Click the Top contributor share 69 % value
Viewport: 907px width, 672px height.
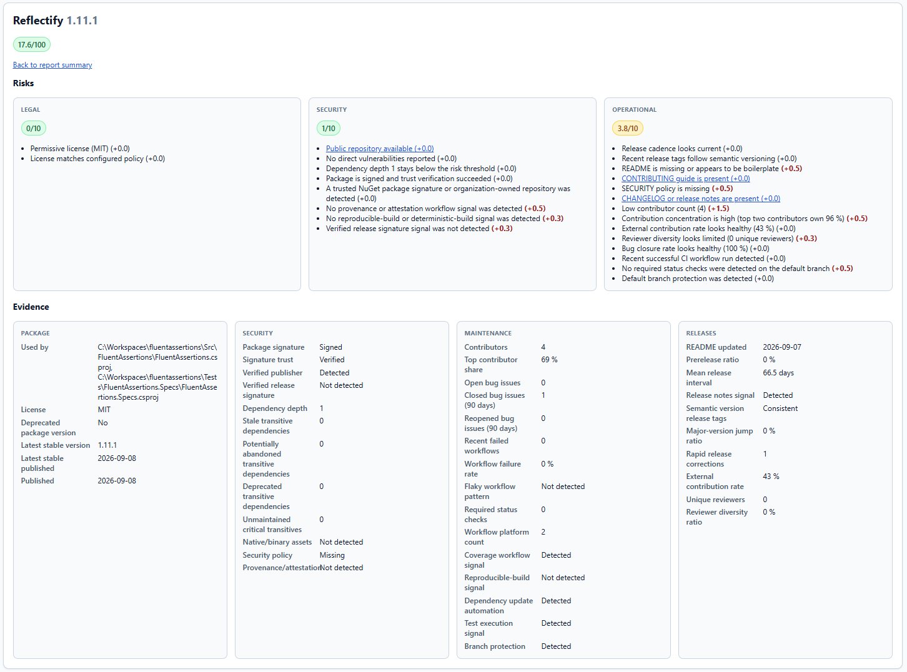tap(550, 360)
